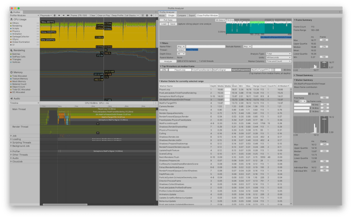Click the Memory module icon
This screenshot has height=218, width=352.
tap(11, 72)
